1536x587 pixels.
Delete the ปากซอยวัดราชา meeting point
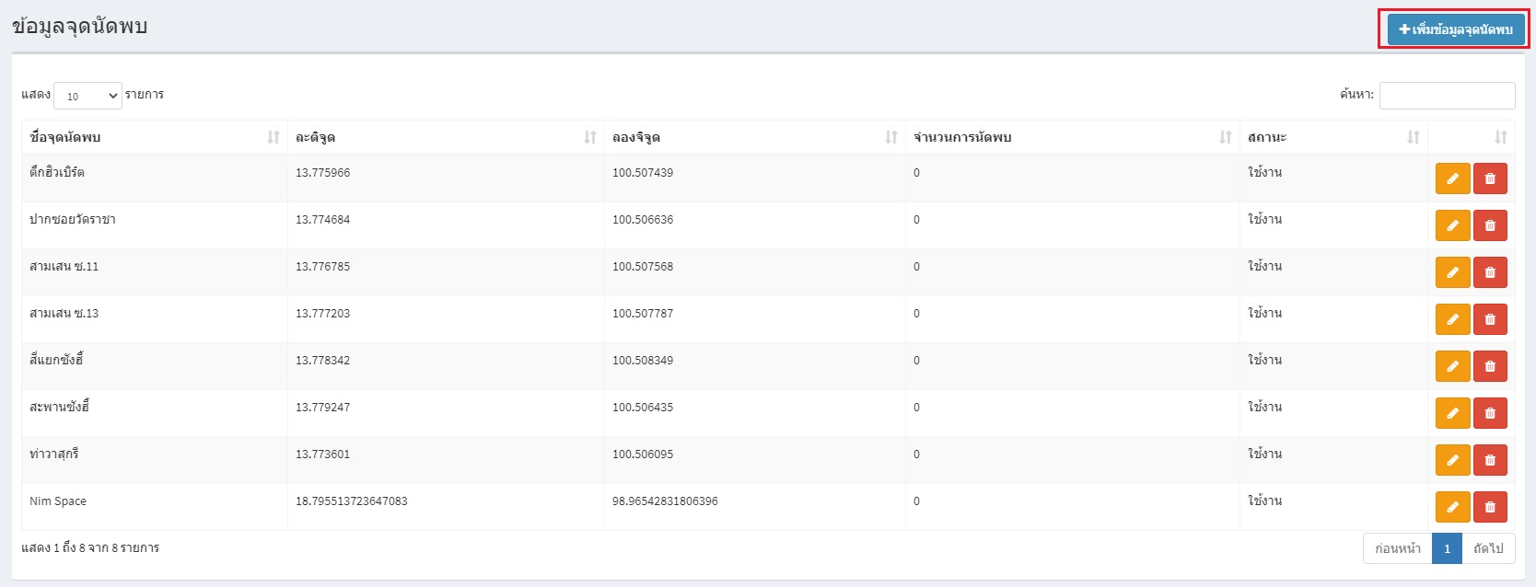coord(1490,225)
